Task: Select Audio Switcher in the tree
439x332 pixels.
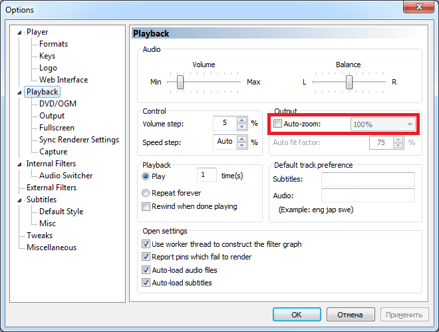Action: click(66, 176)
